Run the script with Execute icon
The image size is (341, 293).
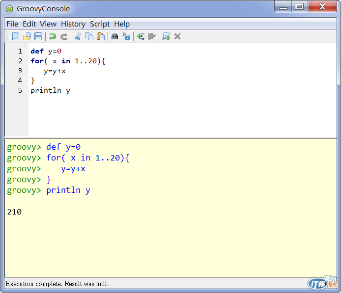click(x=166, y=36)
